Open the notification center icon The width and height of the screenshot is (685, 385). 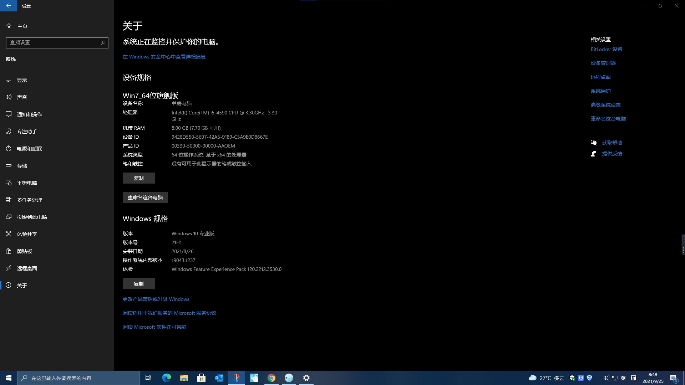674,378
